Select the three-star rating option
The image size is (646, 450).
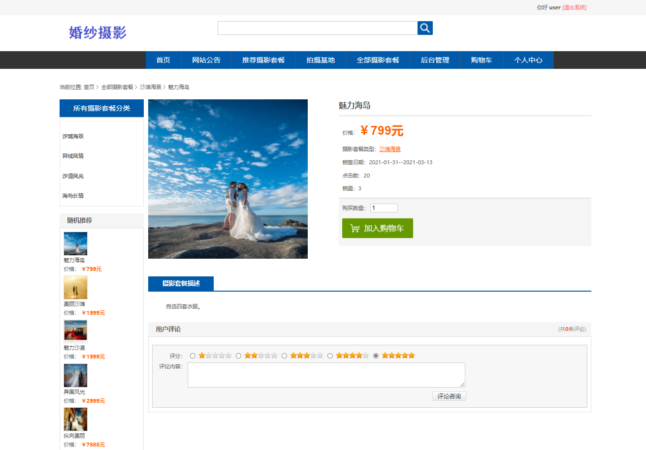coord(284,355)
